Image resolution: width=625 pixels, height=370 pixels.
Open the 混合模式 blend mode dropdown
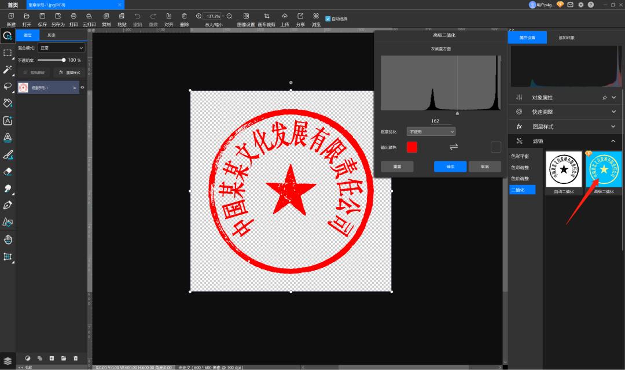tap(61, 48)
